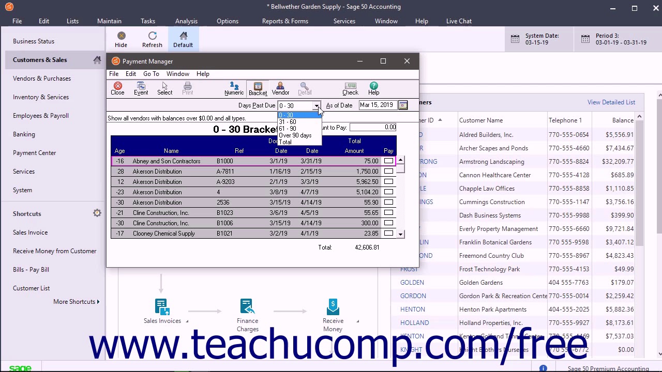Viewport: 662px width, 372px height.
Task: Open Go To menu in Payment Manager
Action: click(x=151, y=74)
